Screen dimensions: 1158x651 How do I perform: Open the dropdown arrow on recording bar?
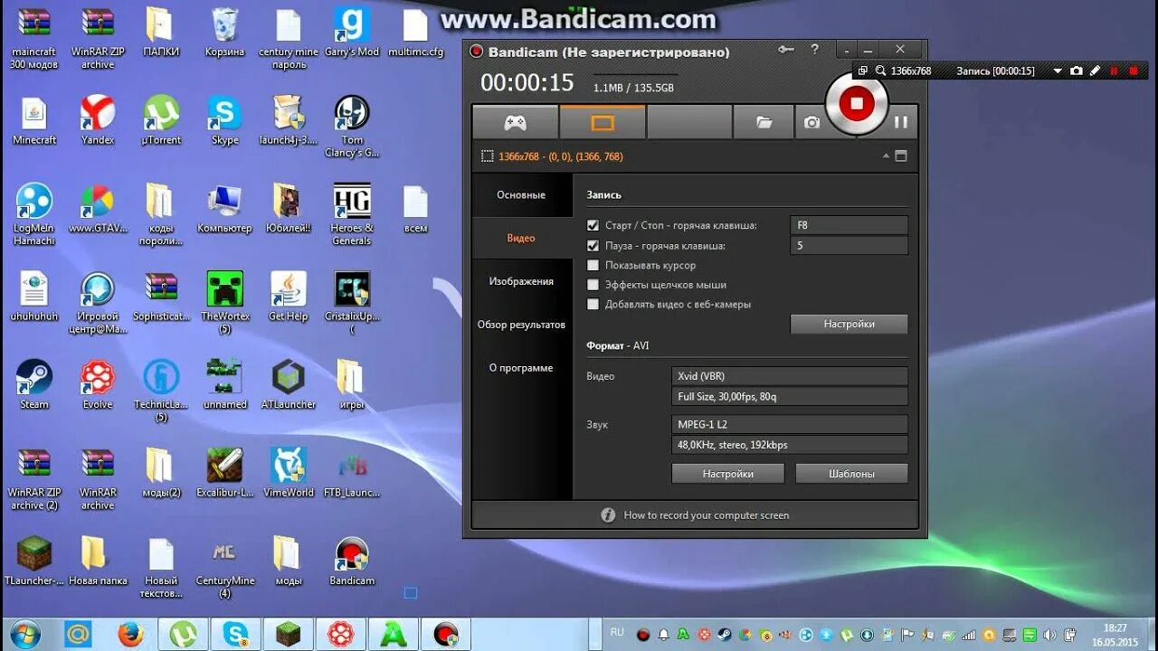tap(1058, 71)
